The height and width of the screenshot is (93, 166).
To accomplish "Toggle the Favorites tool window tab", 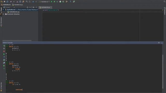I will click(1, 87).
